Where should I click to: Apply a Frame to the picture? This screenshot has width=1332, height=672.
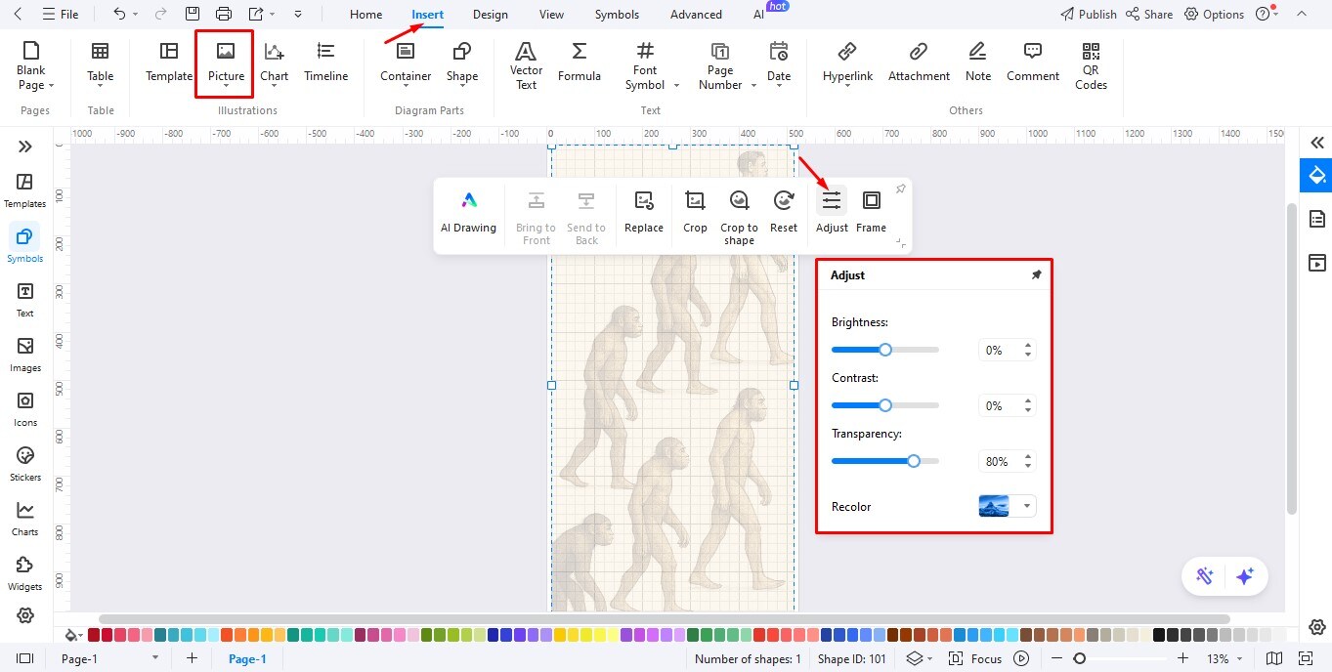pos(871,212)
